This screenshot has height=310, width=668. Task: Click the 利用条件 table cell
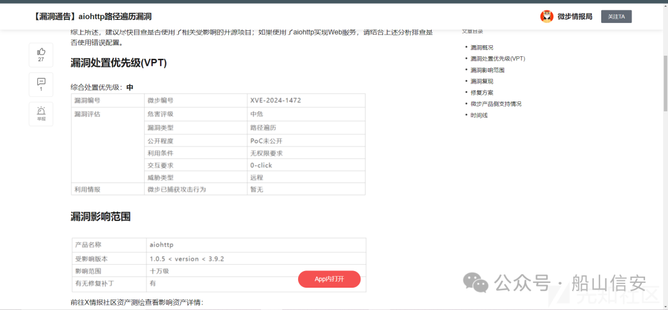(x=195, y=153)
